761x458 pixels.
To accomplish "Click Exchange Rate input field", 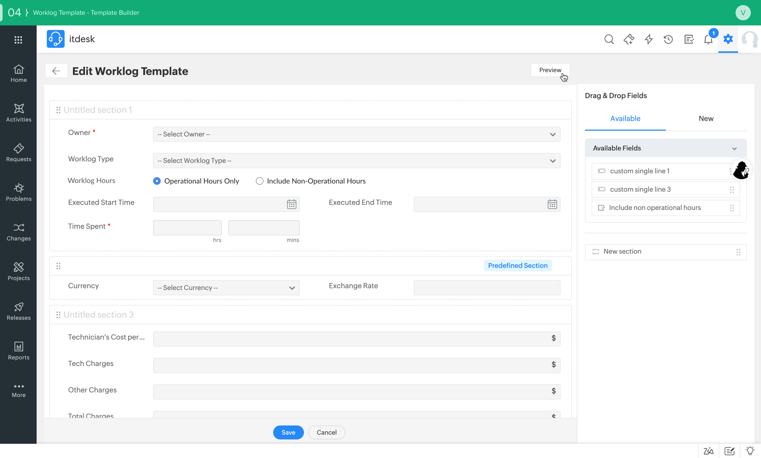I will click(x=487, y=288).
